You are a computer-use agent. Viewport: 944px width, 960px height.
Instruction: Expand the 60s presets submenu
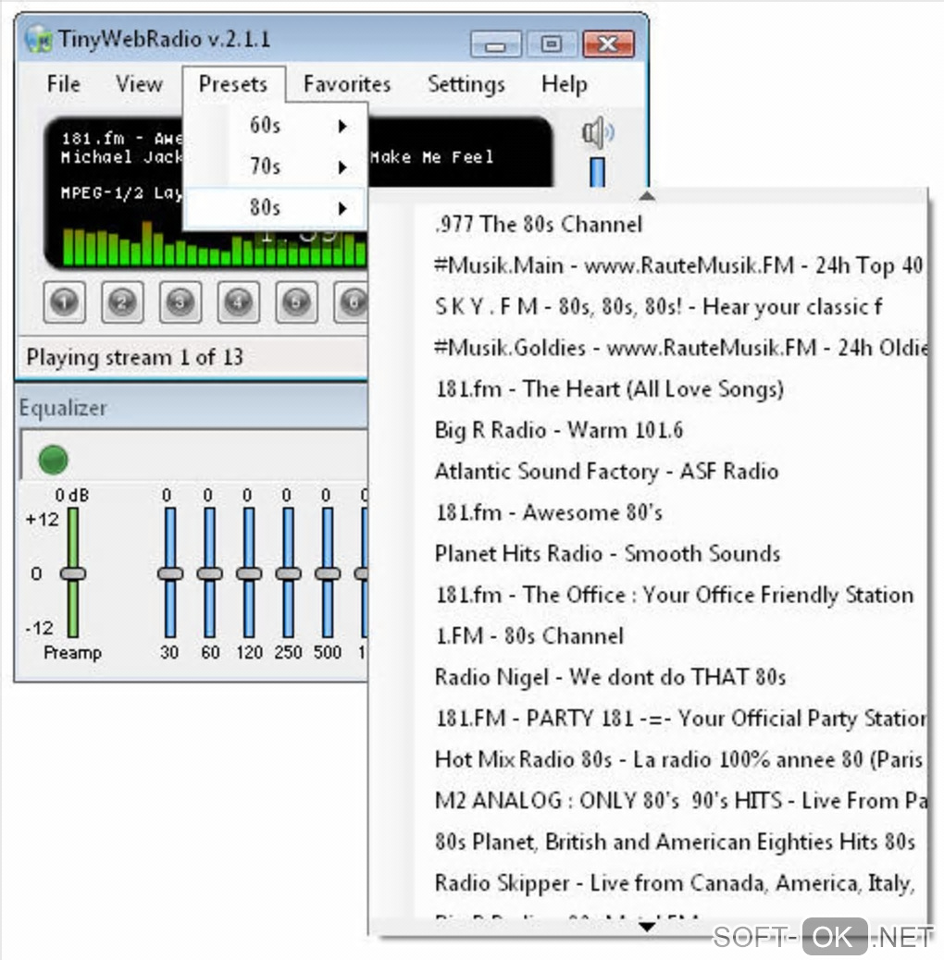[275, 126]
